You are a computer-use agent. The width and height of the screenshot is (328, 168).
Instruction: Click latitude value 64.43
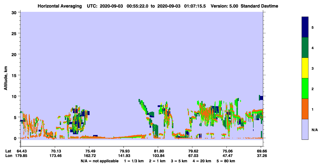[x=22, y=151]
